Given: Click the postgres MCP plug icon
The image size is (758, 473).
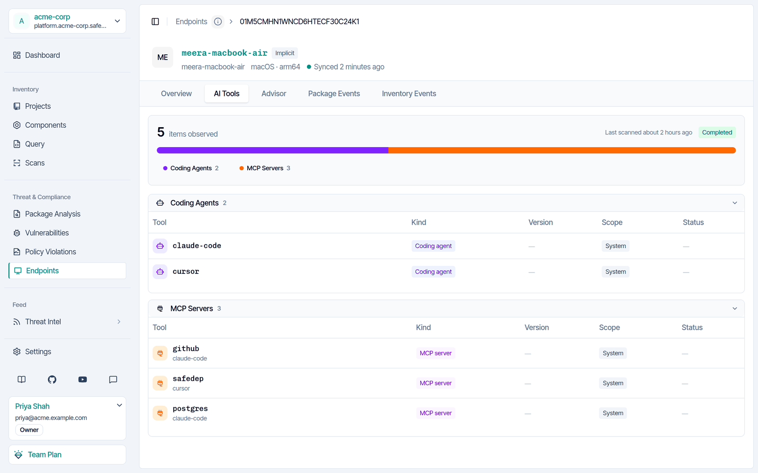Looking at the screenshot, I should tap(160, 413).
